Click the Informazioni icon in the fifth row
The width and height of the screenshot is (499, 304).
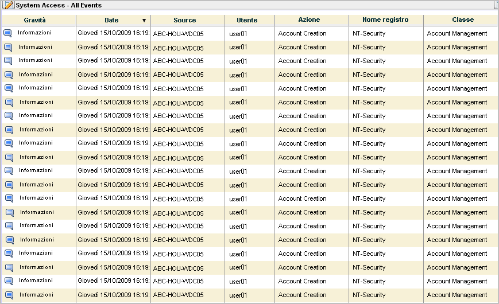click(9, 88)
